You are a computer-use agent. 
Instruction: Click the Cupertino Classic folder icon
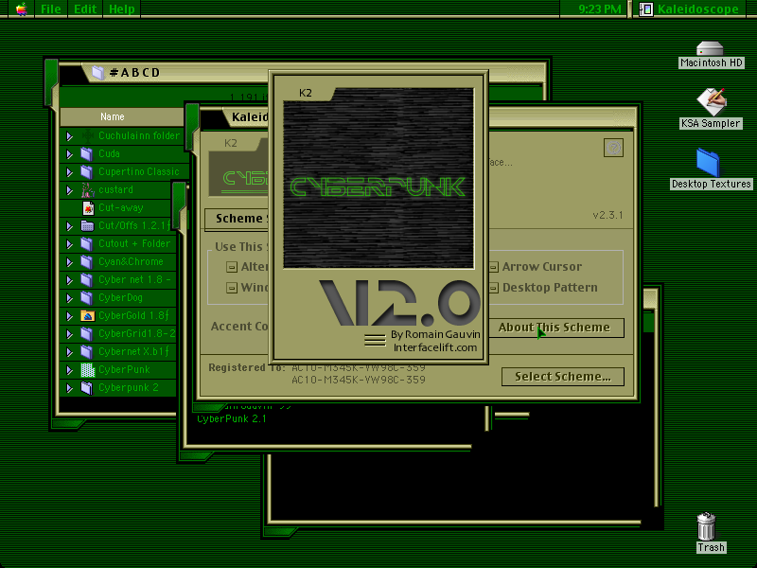click(x=87, y=171)
